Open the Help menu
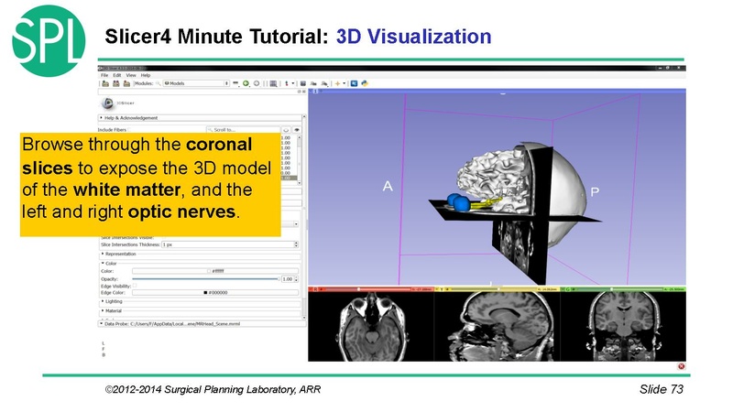Viewport: 733px width, 412px height. coord(146,75)
